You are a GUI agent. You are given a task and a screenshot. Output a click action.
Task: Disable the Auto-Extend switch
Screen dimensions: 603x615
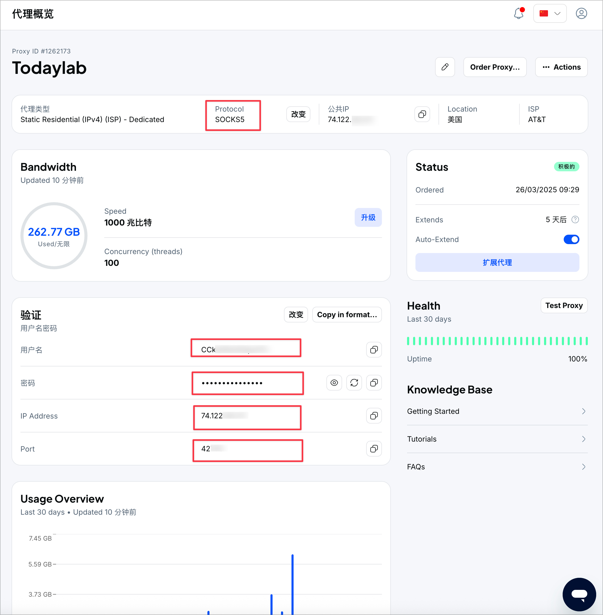click(571, 239)
